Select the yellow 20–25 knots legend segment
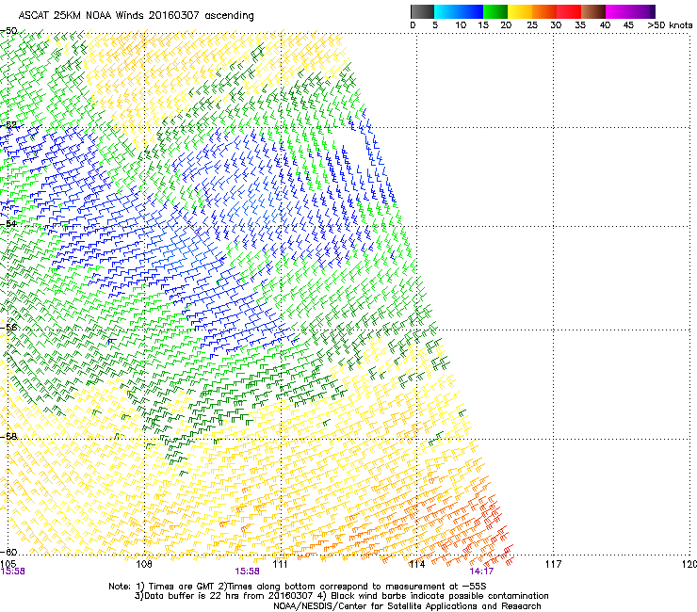This screenshot has height=612, width=697. pos(520,11)
